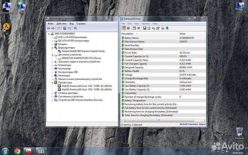This screenshot has width=248, height=155.
Task: Click the Find icon in BatteryInfoView toolbar
Action: tap(163, 28)
